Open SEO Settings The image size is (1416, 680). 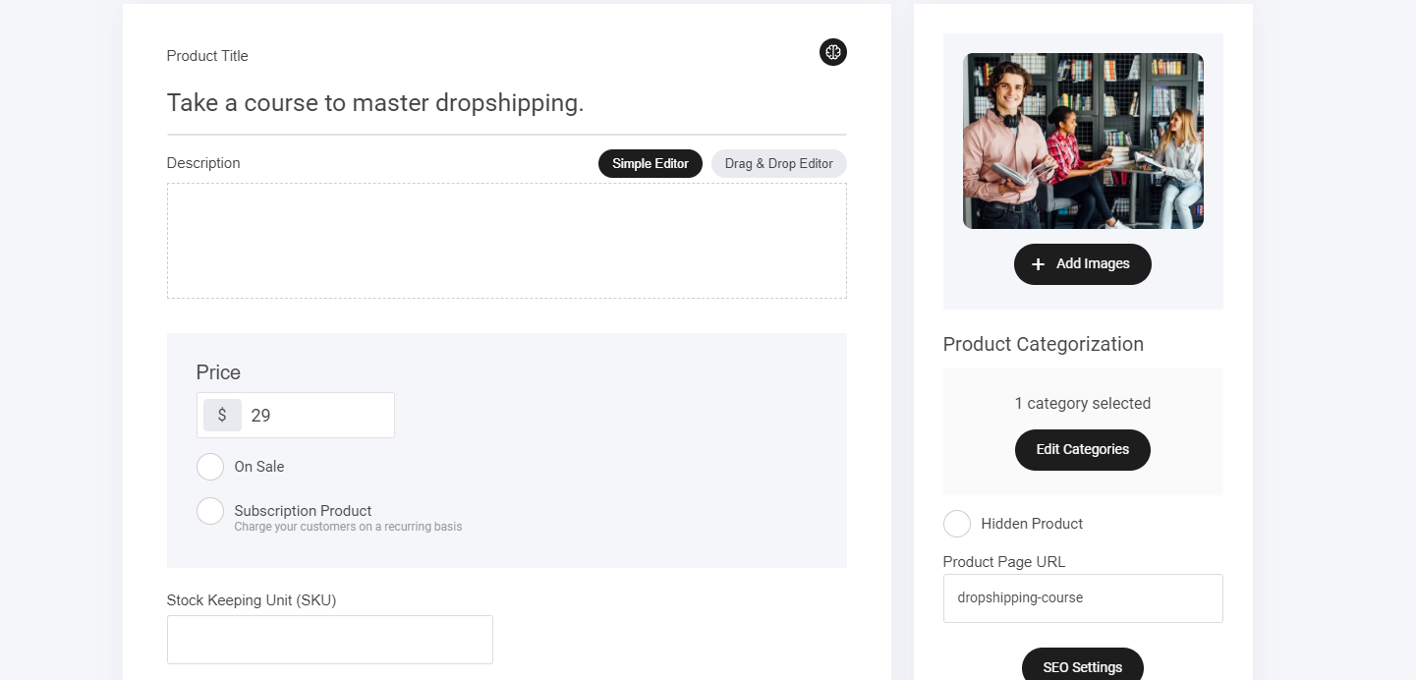1082,666
